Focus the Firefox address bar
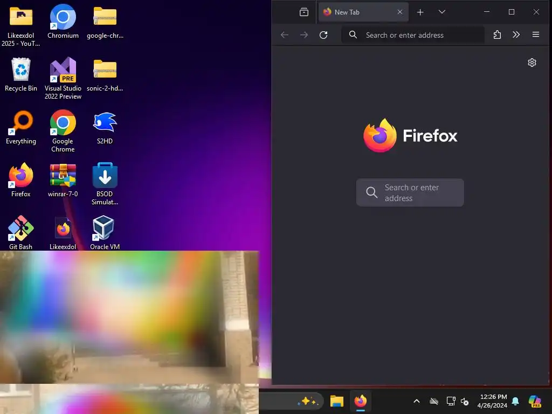Image resolution: width=552 pixels, height=414 pixels. pyautogui.click(x=413, y=35)
